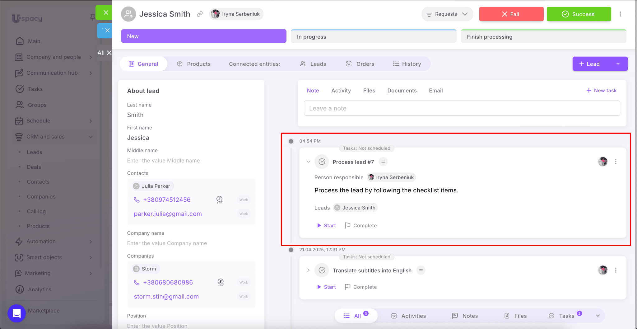Click the Leave a note field
Viewport: 637px width, 329px height.
click(x=462, y=108)
